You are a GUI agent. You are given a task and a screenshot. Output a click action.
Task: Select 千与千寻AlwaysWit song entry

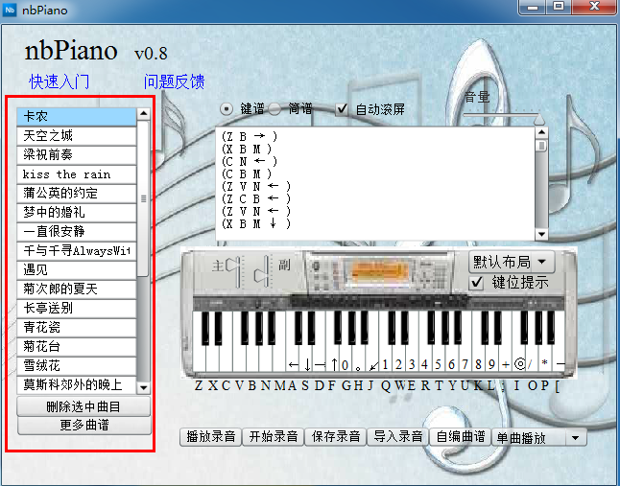coord(77,251)
